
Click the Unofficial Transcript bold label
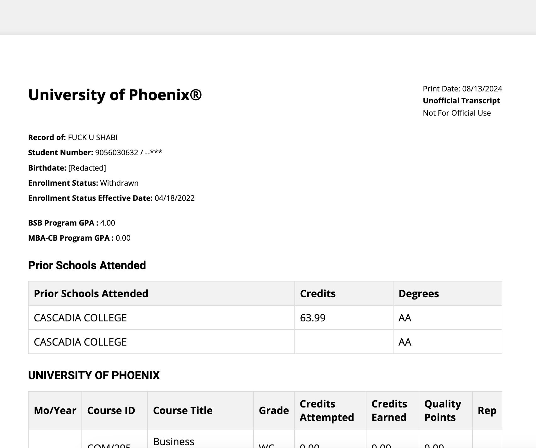pos(461,101)
